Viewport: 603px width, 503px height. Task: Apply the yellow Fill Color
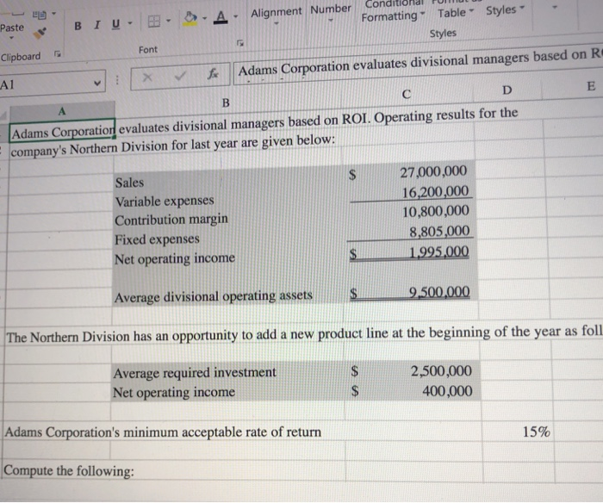[190, 18]
